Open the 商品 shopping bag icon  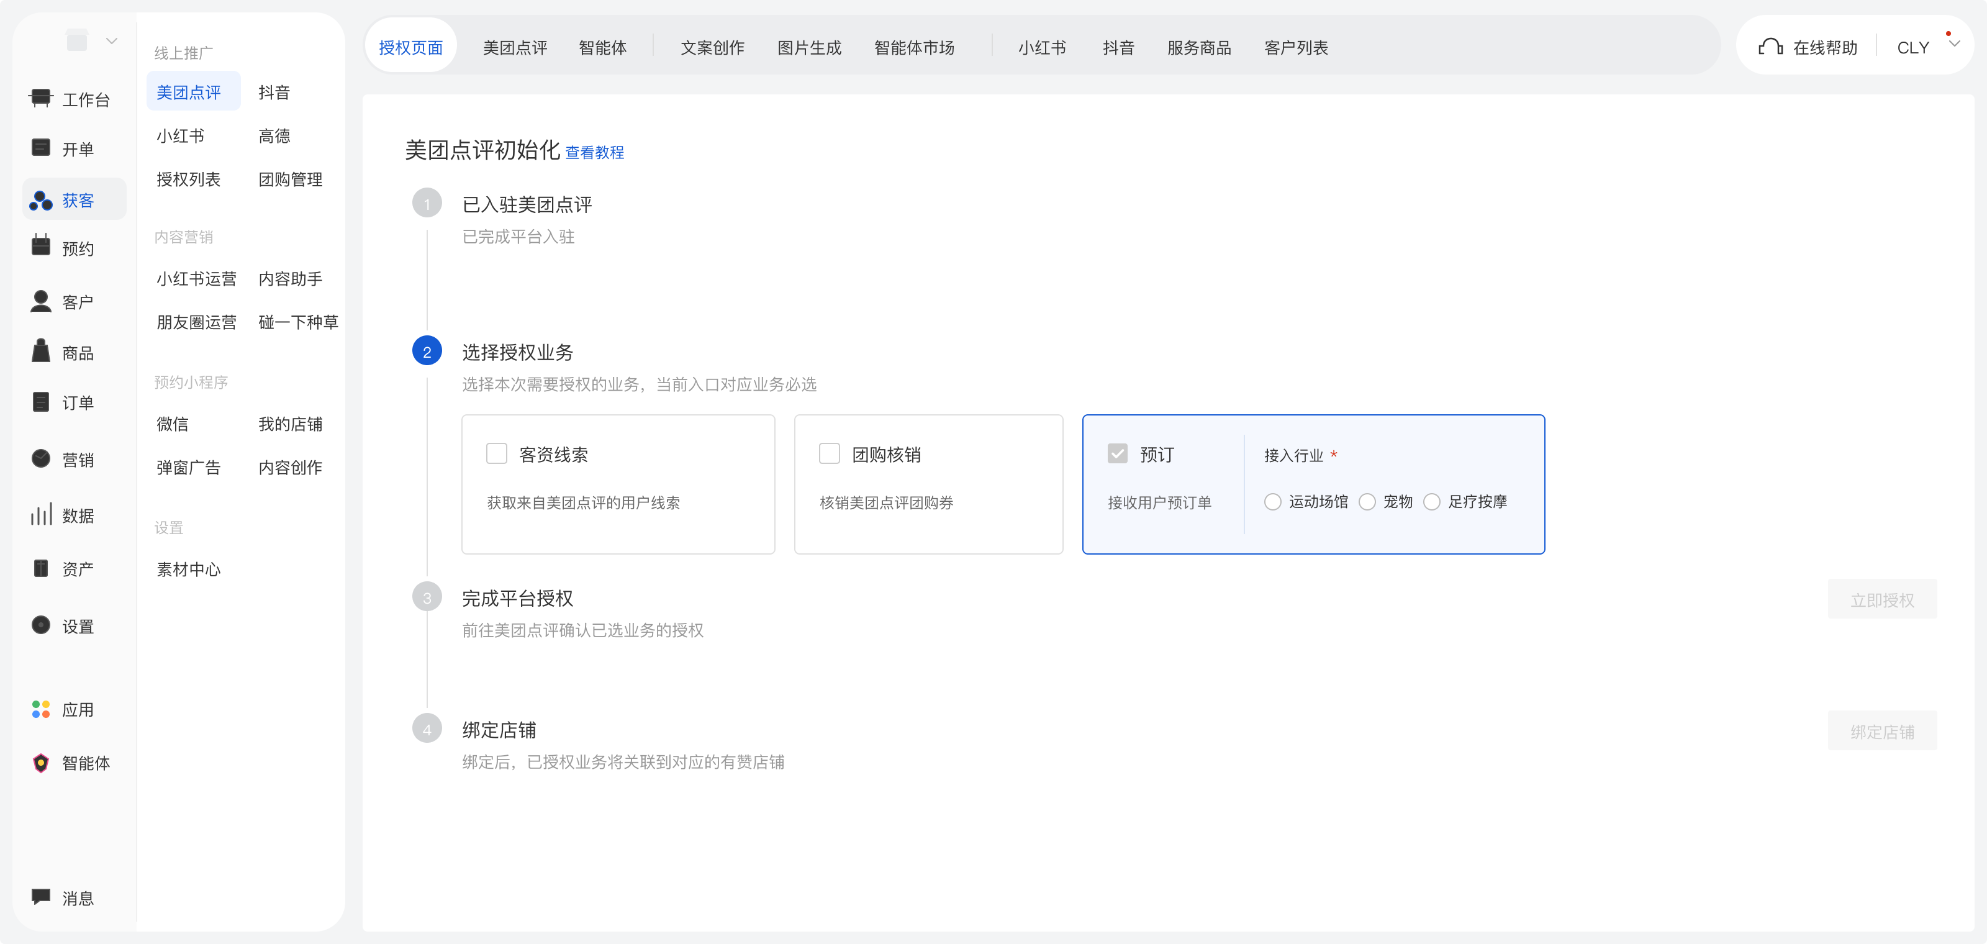coord(41,351)
